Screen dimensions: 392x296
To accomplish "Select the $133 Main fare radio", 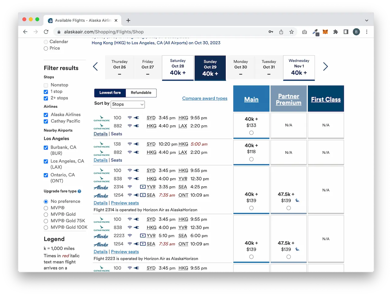I will point(251,133).
